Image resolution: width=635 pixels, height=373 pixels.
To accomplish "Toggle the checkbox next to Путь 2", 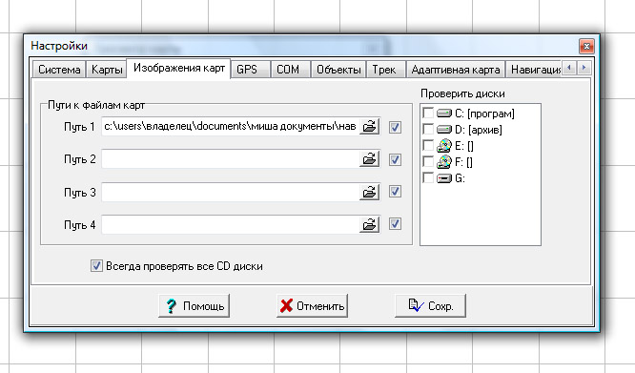I will click(x=395, y=159).
